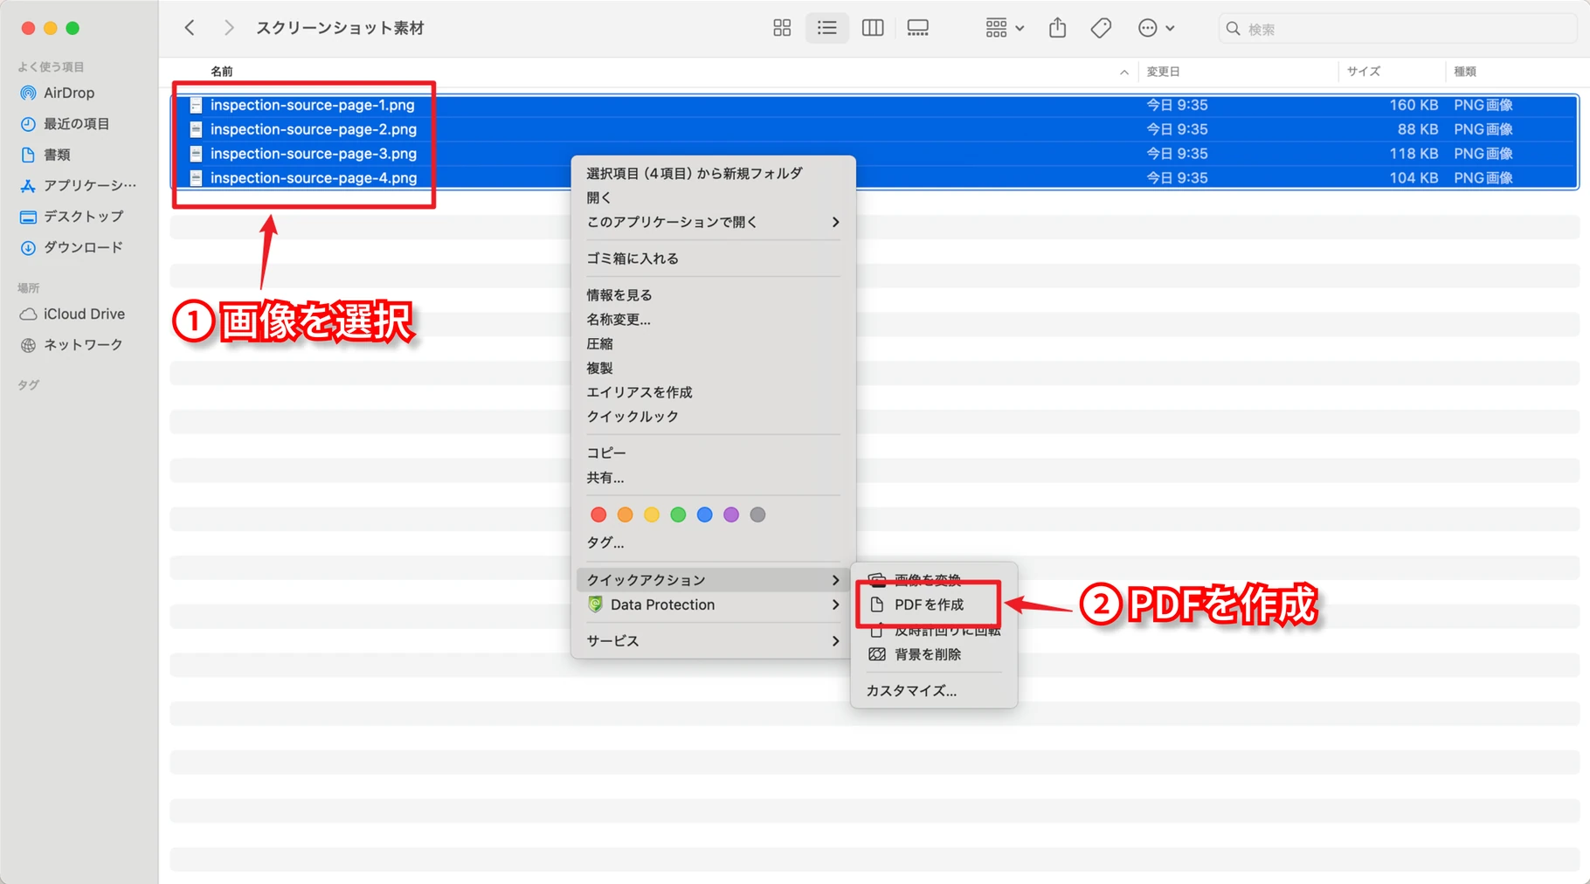Go forward with the right chevron
The image size is (1590, 884).
click(x=228, y=28)
